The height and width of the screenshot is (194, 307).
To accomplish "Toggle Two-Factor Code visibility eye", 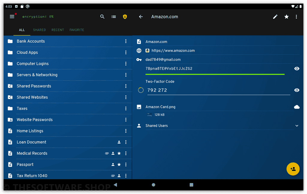I will (x=297, y=90).
